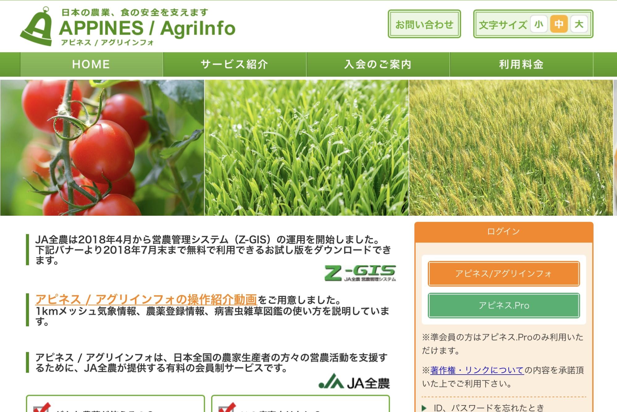Click the ログイン panel header

(504, 232)
